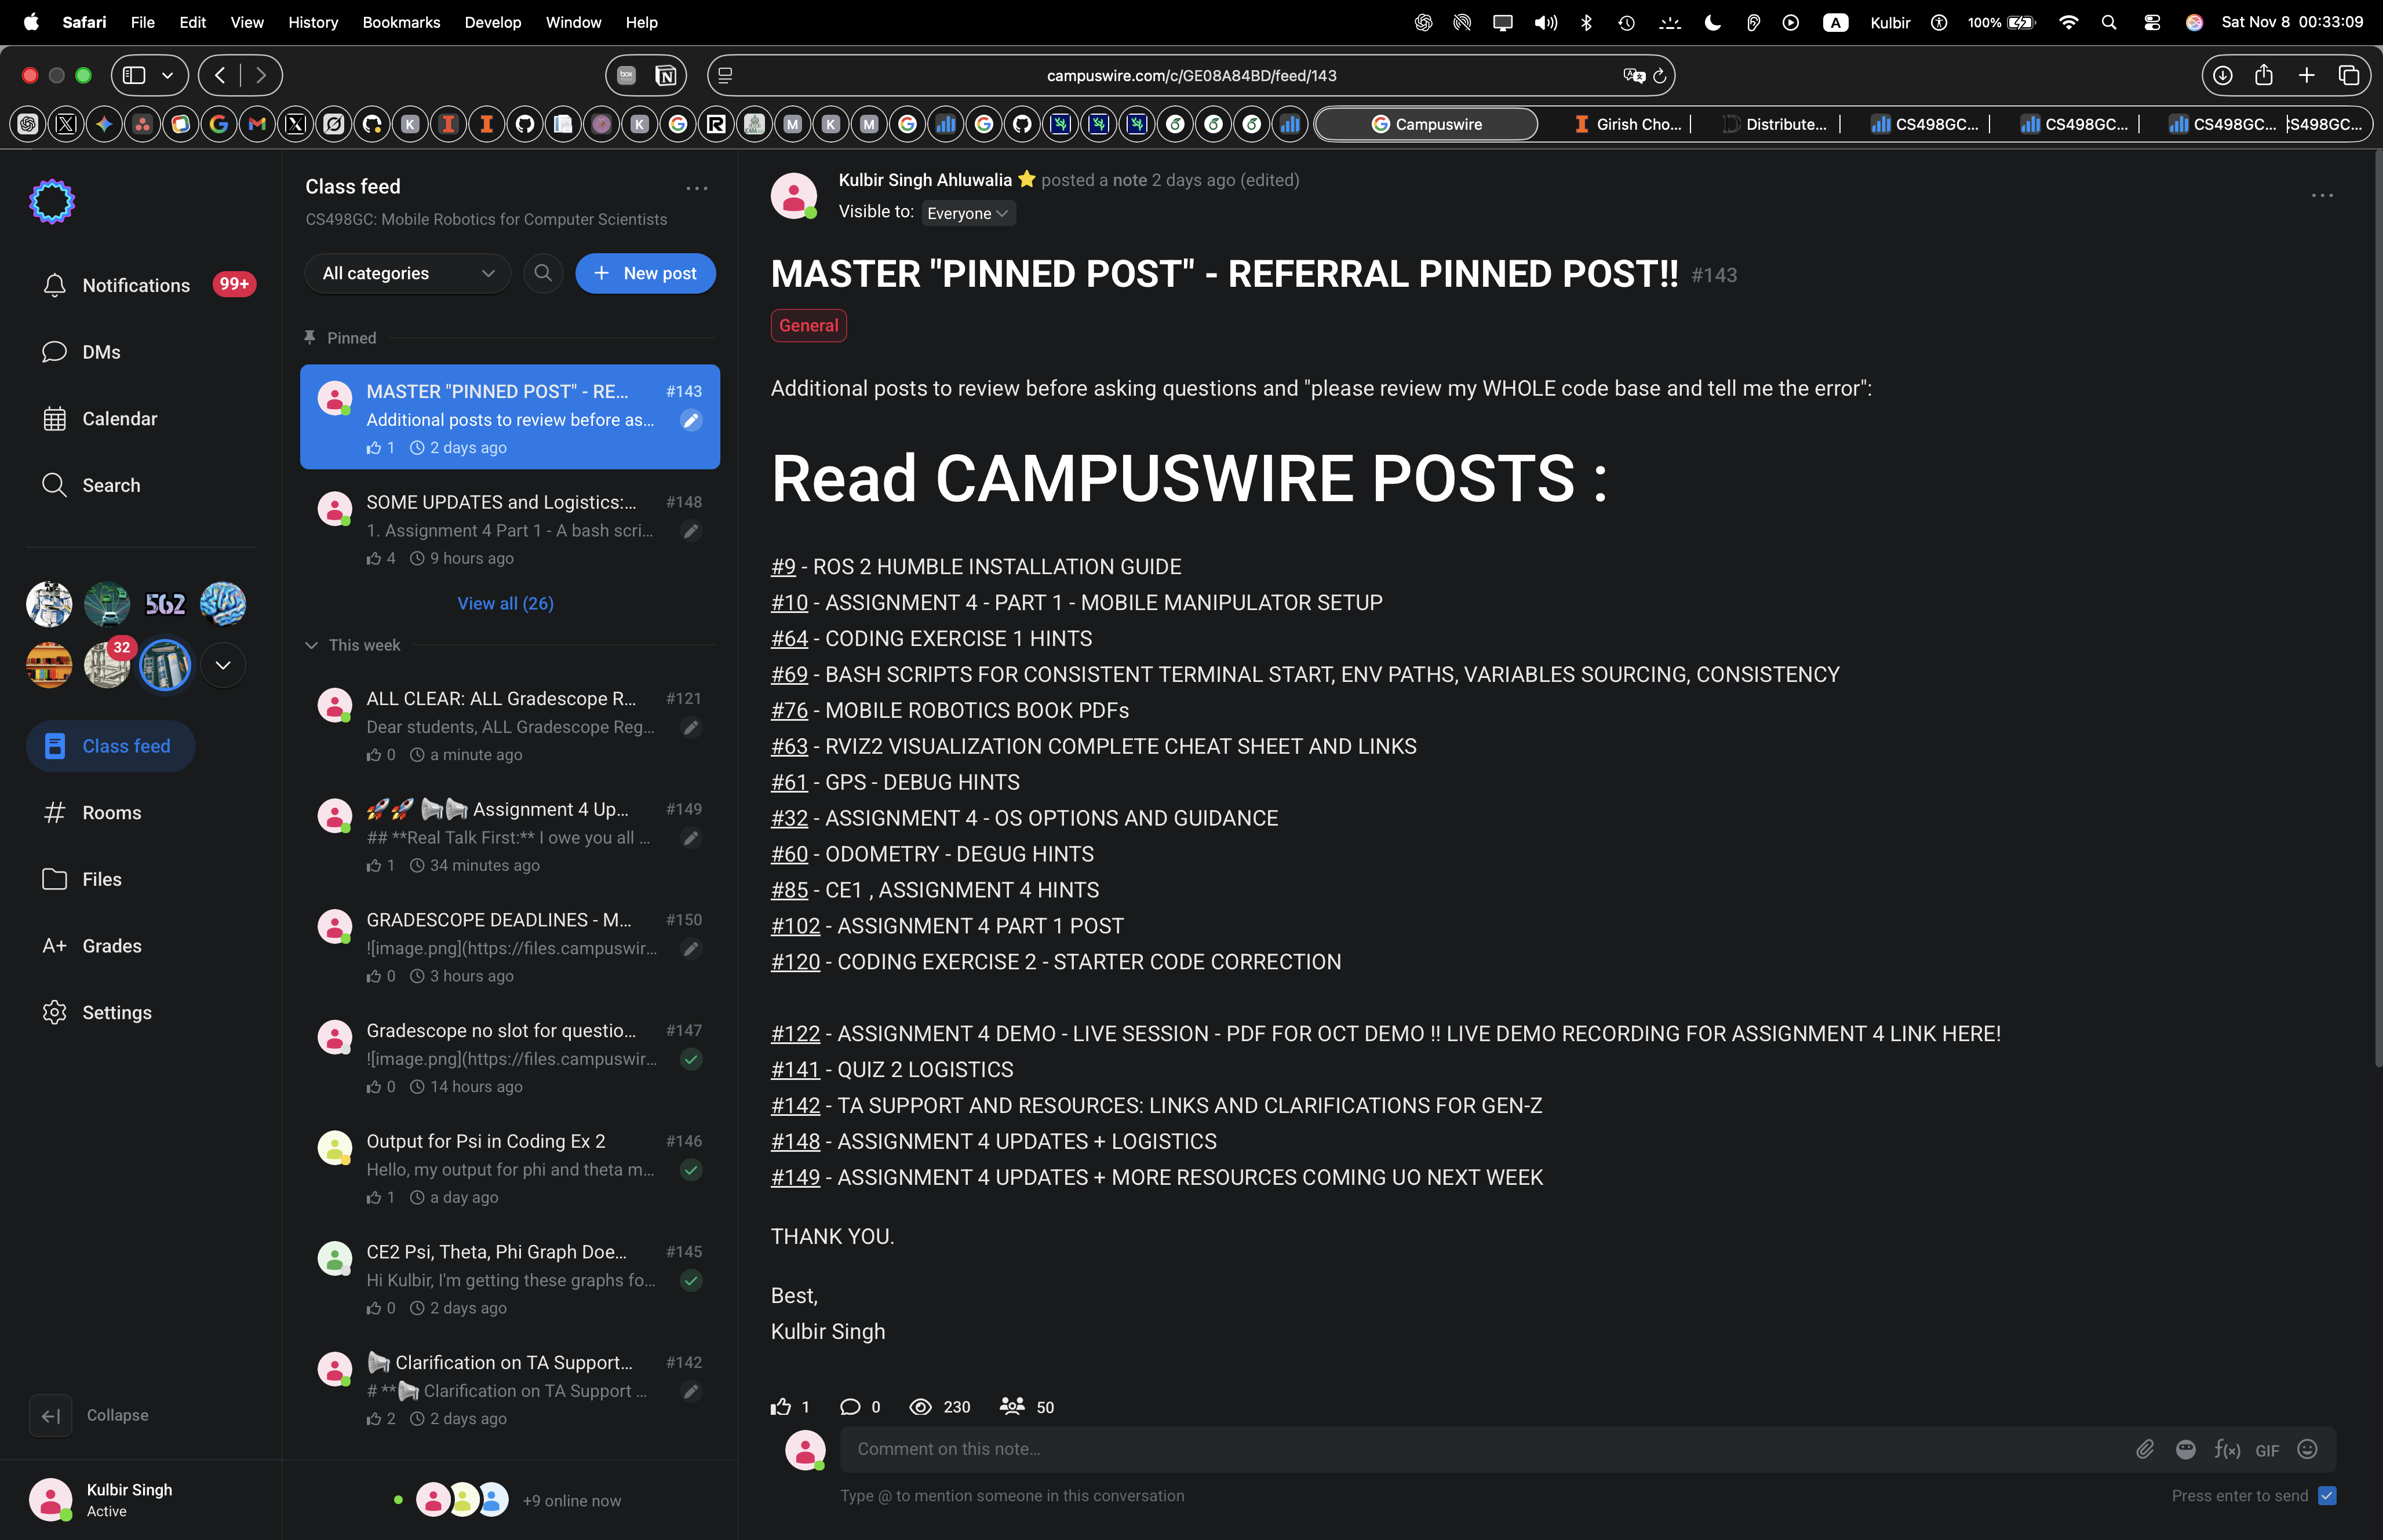Open the Bookmarks menu
Image resolution: width=2383 pixels, height=1540 pixels.
click(x=401, y=22)
